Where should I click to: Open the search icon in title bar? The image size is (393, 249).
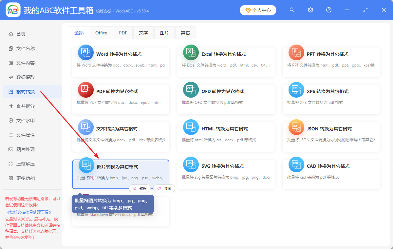pos(292,10)
